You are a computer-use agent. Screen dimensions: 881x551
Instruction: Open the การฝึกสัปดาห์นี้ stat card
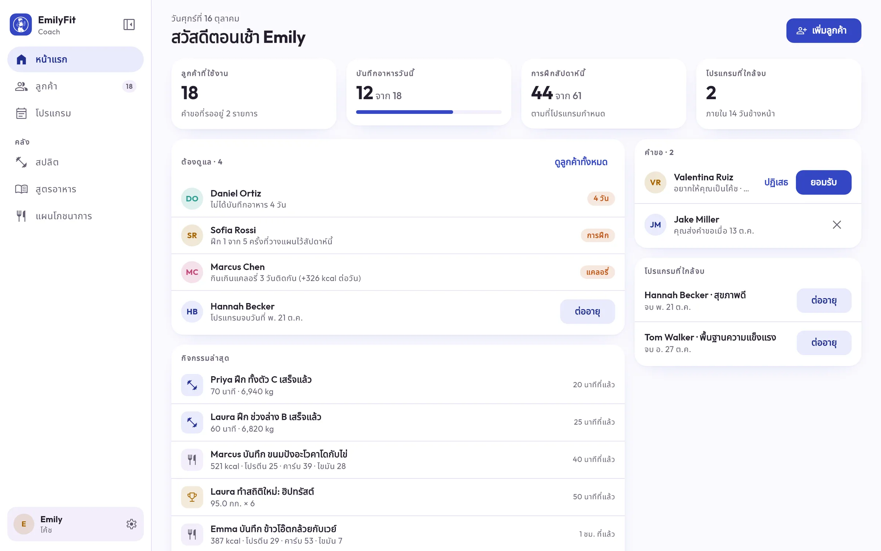click(x=603, y=94)
